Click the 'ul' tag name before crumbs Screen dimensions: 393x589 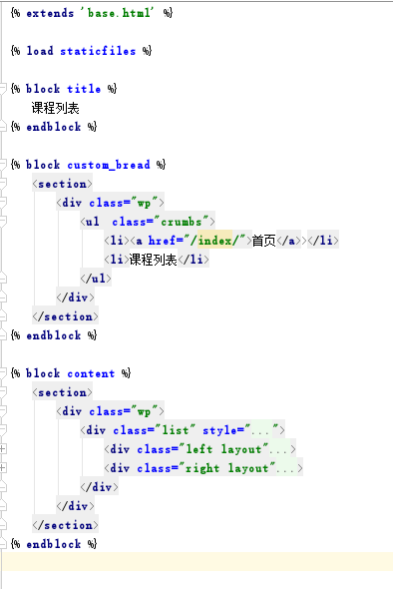93,222
